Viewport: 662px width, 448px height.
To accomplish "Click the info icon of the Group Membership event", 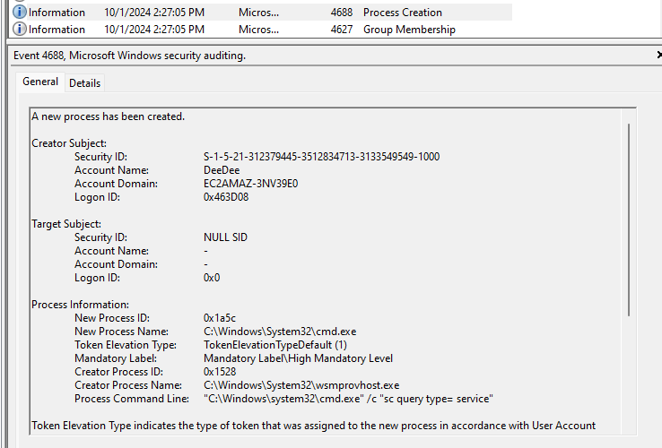I will pyautogui.click(x=20, y=29).
